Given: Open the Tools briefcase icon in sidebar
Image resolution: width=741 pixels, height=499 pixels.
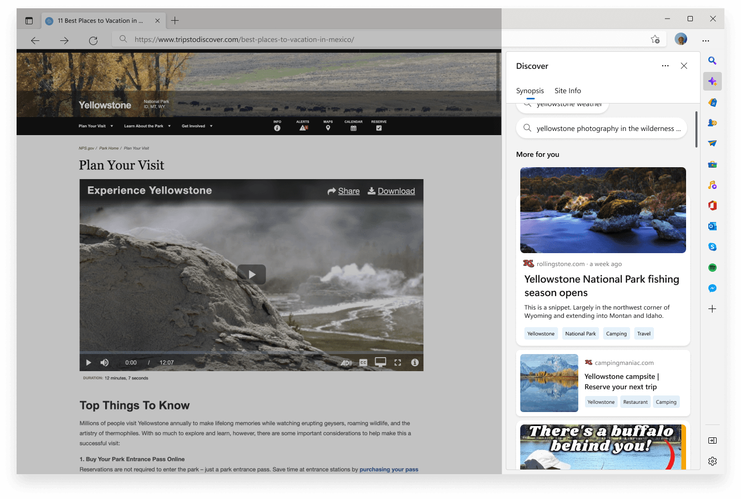Looking at the screenshot, I should pyautogui.click(x=712, y=164).
